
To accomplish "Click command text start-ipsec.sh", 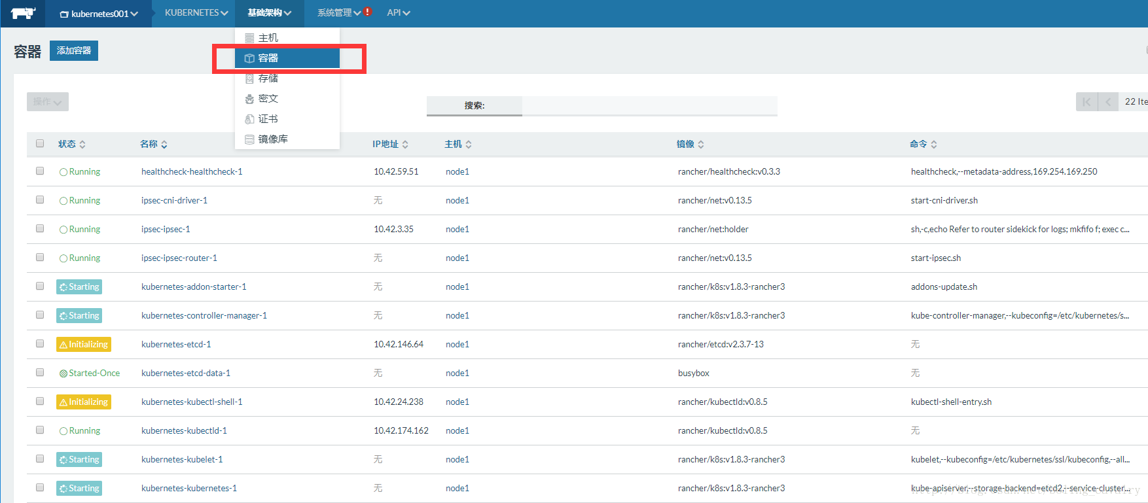I will click(x=936, y=258).
